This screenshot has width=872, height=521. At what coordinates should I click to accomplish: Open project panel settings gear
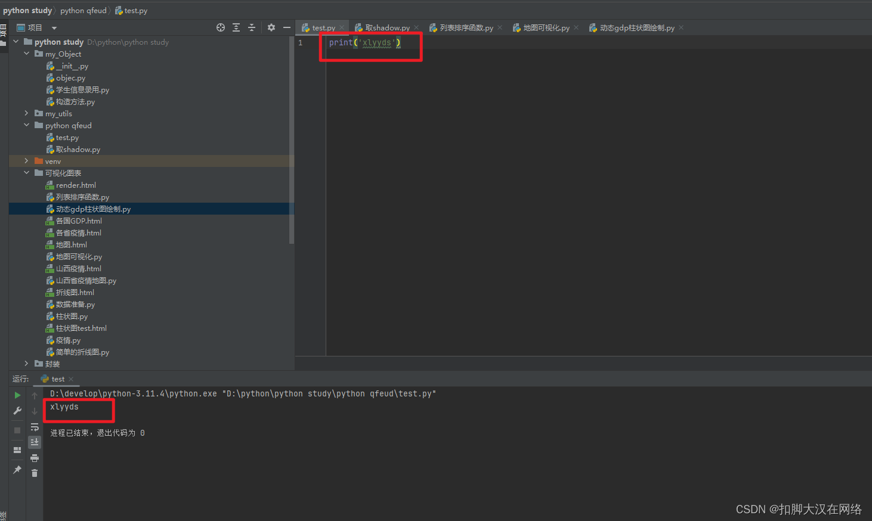[x=271, y=27]
